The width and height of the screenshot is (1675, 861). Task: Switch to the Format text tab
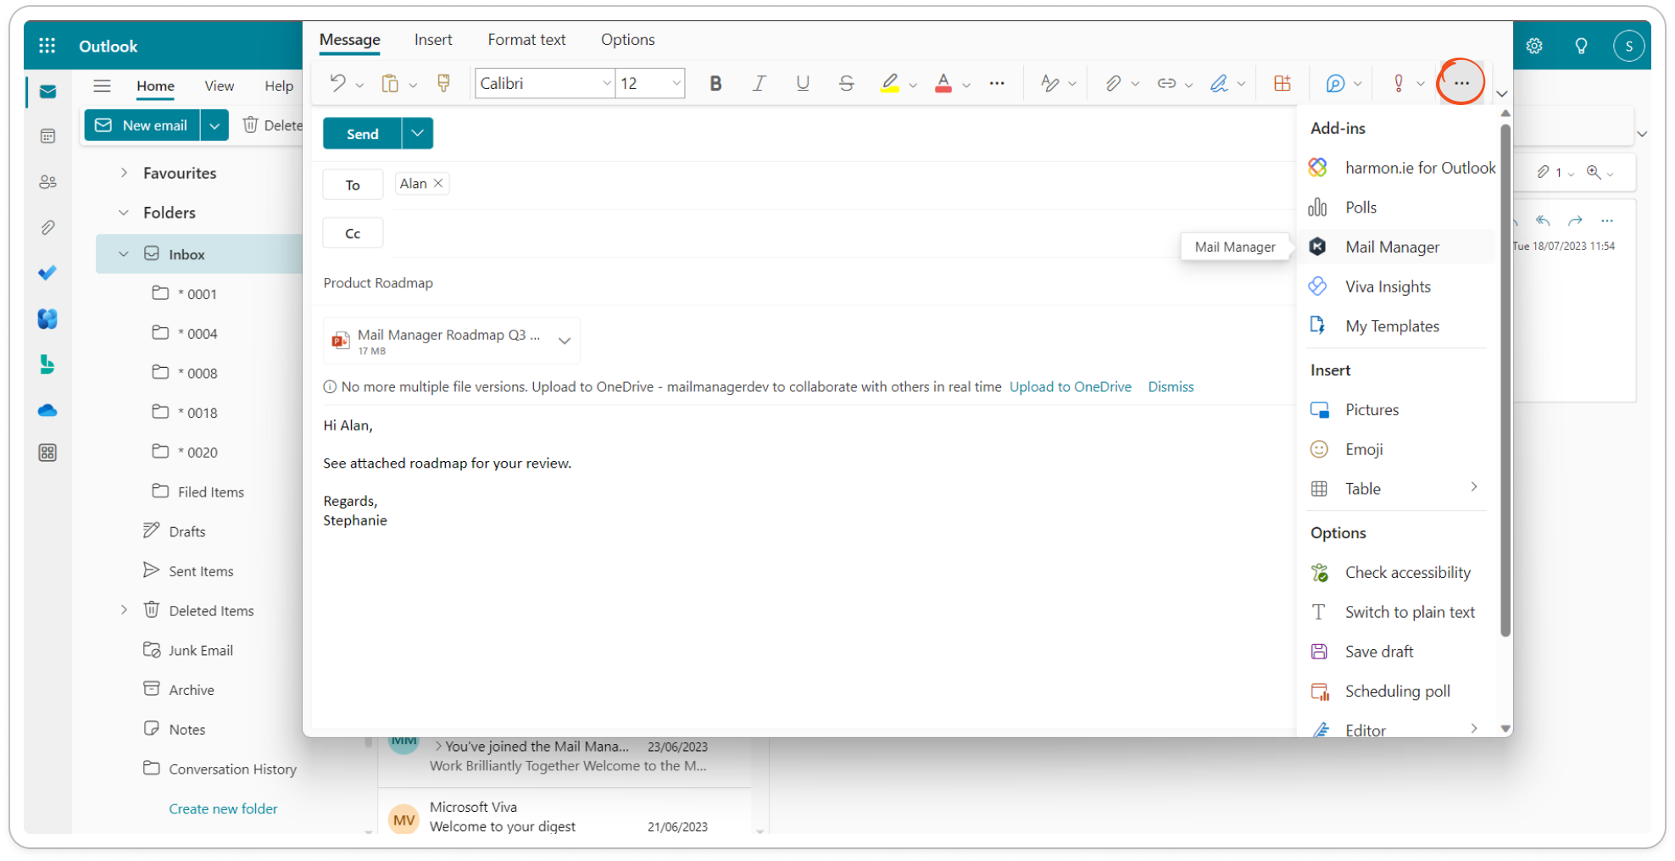[x=526, y=40]
